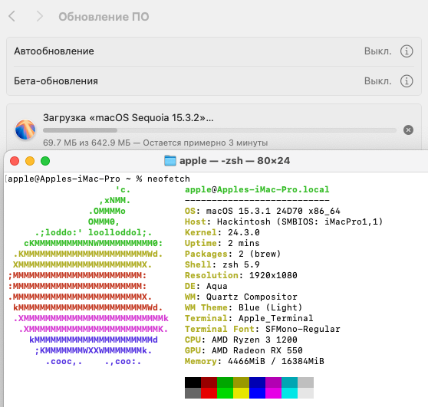Go back with the left chevron arrow
428x407 pixels.
(x=12, y=16)
